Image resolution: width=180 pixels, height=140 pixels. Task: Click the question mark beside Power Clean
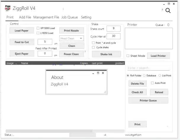(x=85, y=52)
